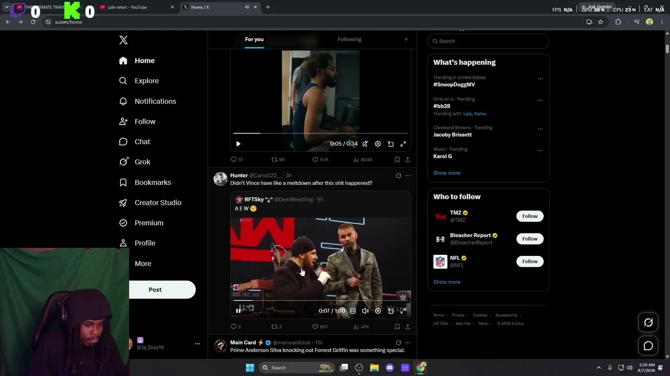Screen dimensions: 670x376
Task: Open the Chat bubble icon in sidebar
Action: coord(123,142)
